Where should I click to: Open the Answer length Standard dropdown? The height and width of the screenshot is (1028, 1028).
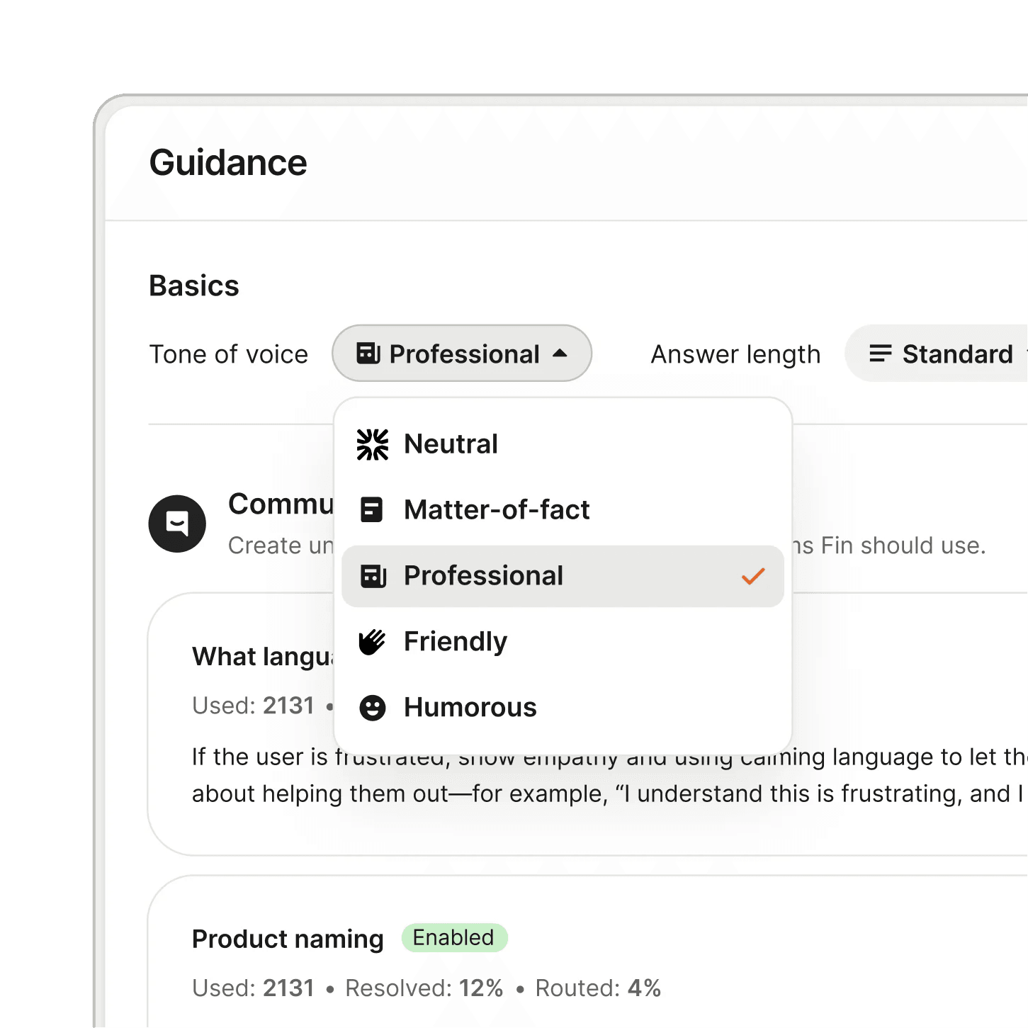click(x=942, y=354)
